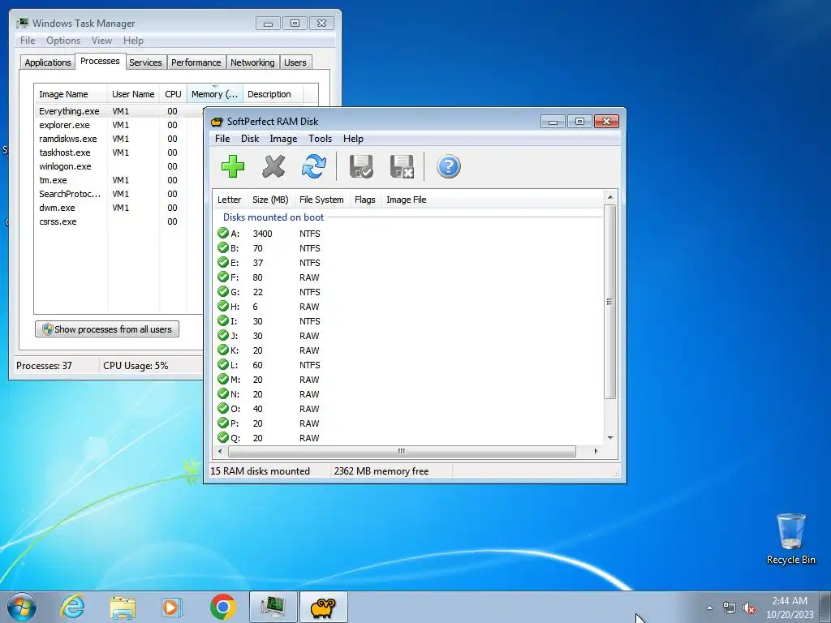831x623 pixels.
Task: Sort by Image Name column header
Action: (x=71, y=94)
